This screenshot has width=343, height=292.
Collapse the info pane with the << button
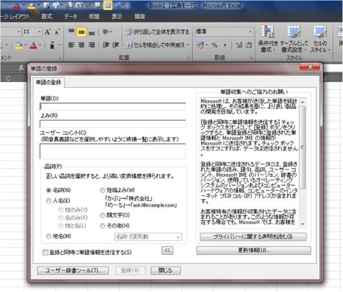point(167,250)
